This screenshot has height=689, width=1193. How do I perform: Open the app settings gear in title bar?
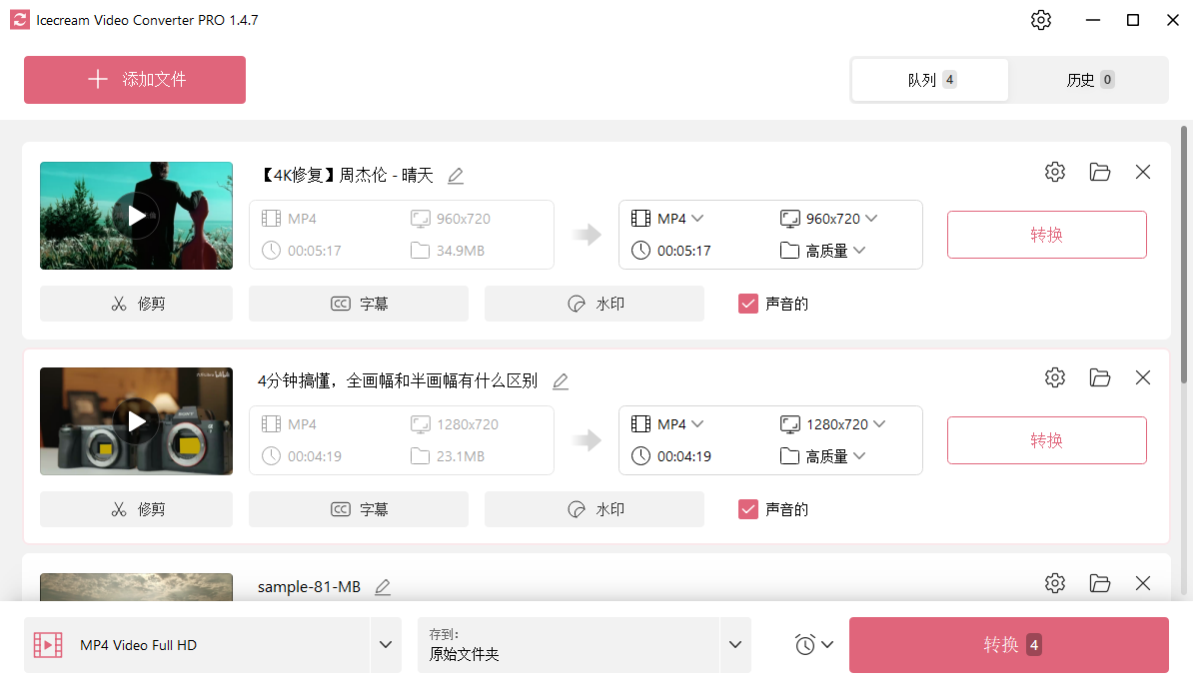tap(1041, 20)
